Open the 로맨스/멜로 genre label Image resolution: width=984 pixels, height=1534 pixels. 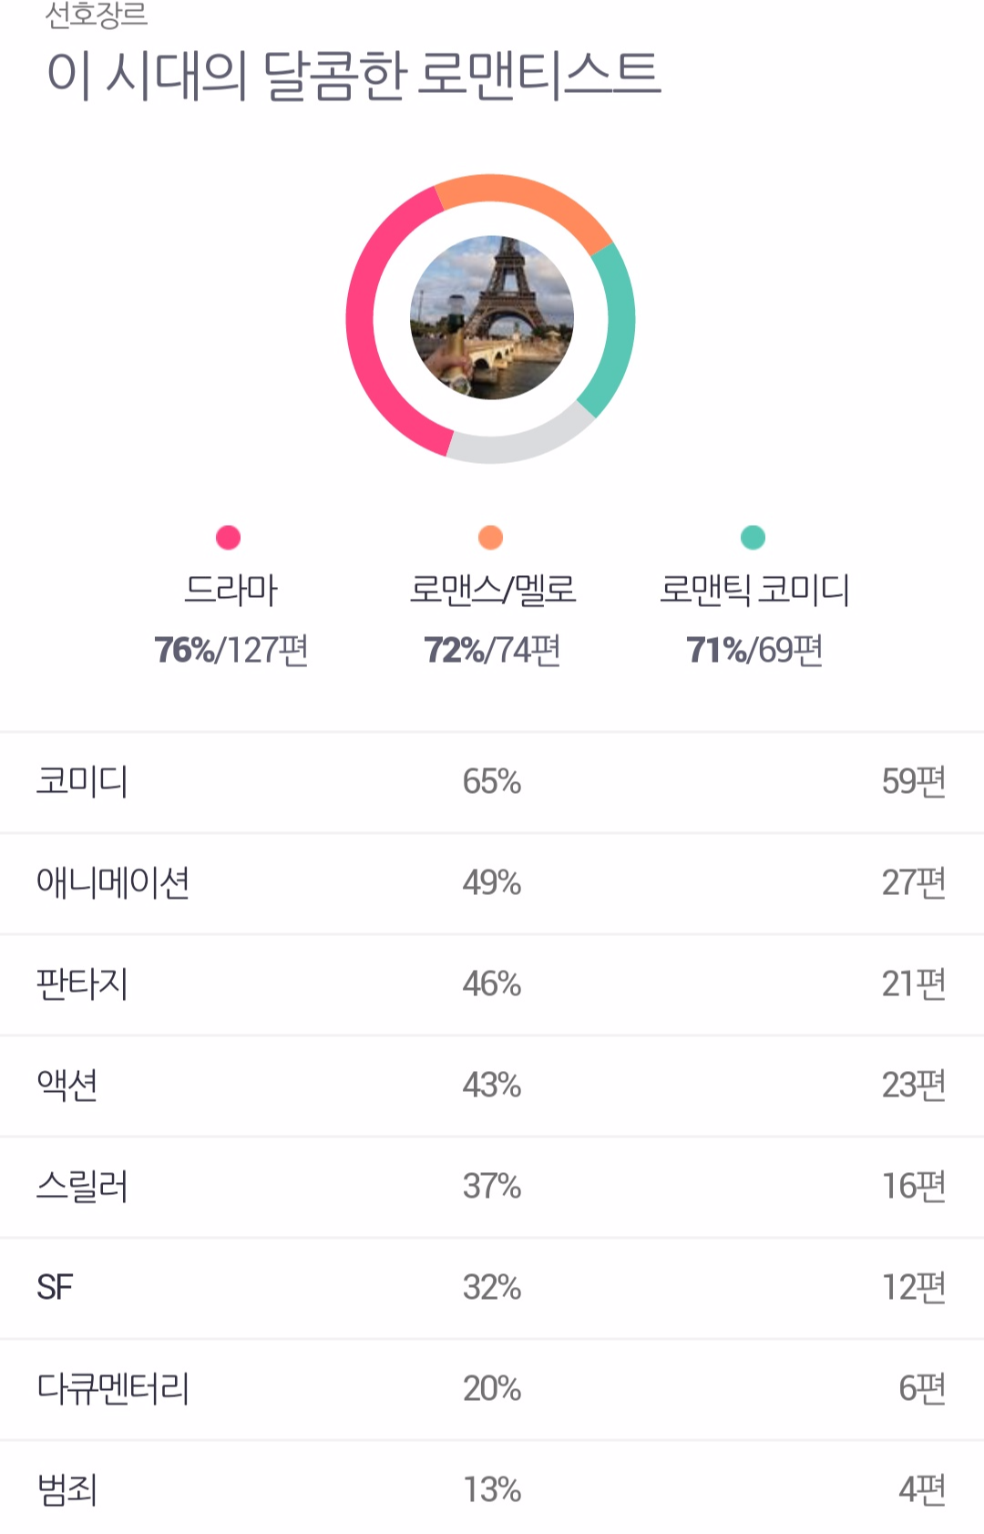(492, 590)
